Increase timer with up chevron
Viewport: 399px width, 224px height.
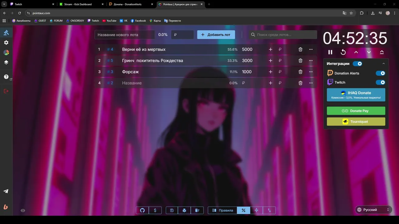(x=356, y=52)
